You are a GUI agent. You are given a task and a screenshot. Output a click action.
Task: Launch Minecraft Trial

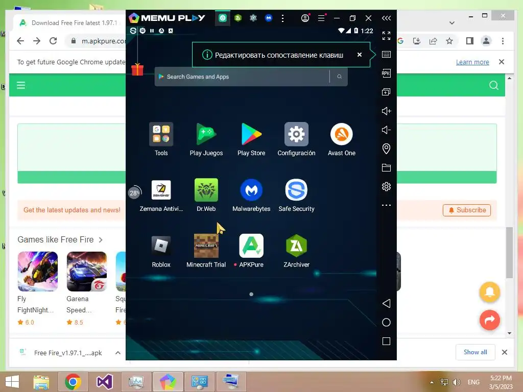click(206, 246)
